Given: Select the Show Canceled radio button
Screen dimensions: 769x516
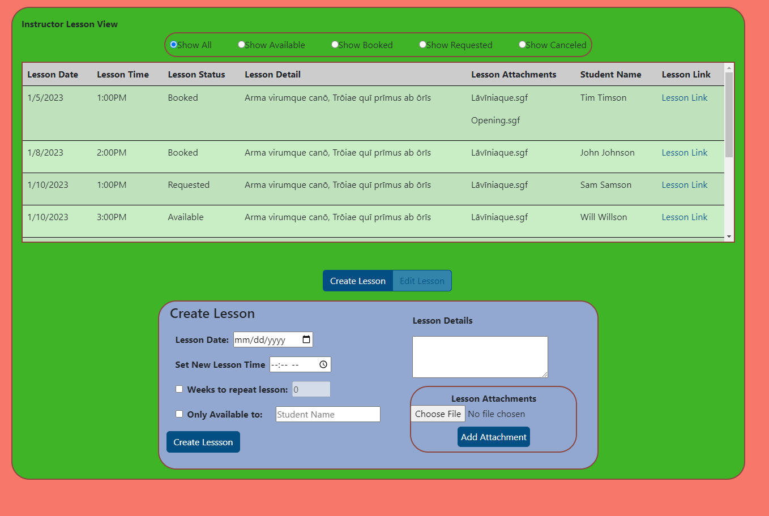Looking at the screenshot, I should 523,45.
